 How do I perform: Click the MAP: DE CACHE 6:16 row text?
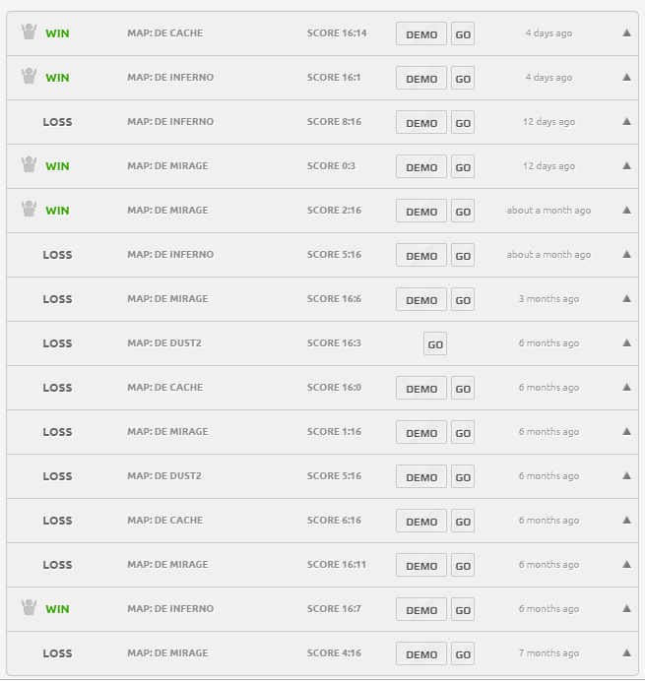(x=164, y=521)
